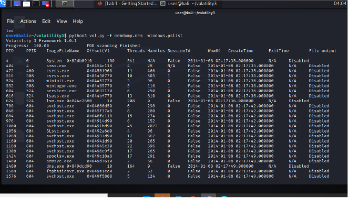
Task: Launch terminal emulator from panel icon
Action: tap(36, 4)
